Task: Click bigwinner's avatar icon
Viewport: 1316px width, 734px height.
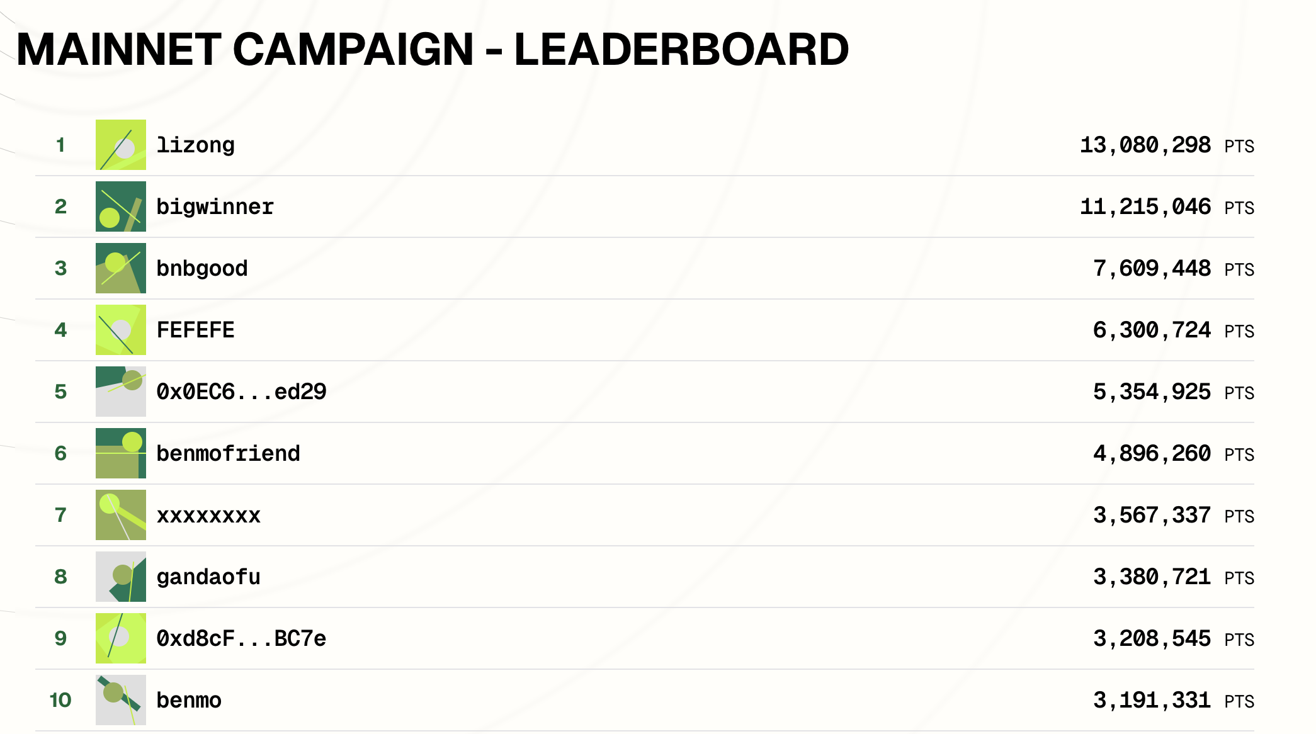Action: (x=120, y=206)
